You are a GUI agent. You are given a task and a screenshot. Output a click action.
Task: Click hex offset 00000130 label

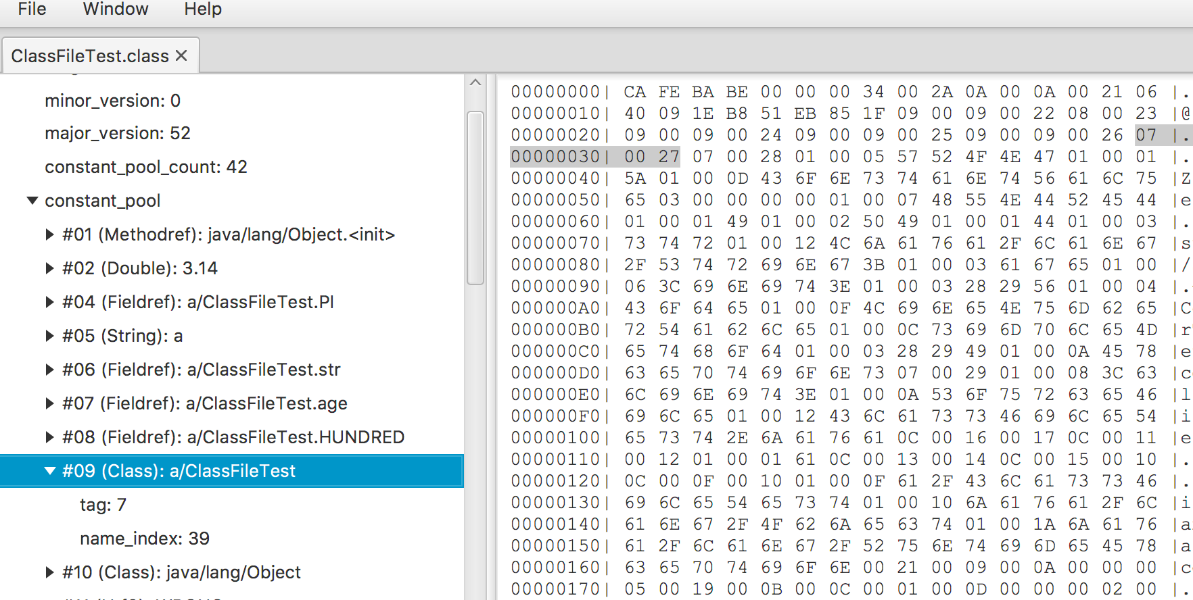(555, 503)
